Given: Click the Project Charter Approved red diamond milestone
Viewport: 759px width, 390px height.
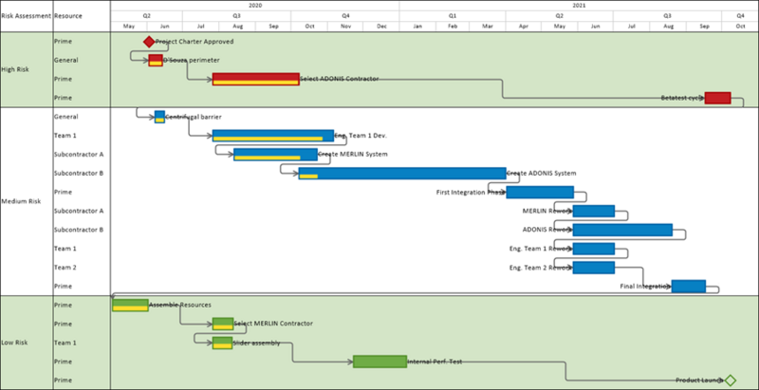Looking at the screenshot, I should click(x=149, y=42).
